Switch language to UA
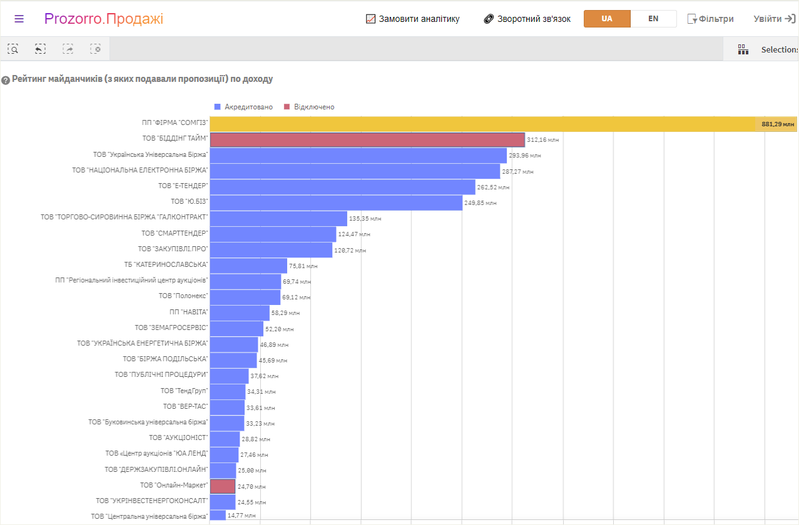This screenshot has height=525, width=799. click(x=607, y=19)
